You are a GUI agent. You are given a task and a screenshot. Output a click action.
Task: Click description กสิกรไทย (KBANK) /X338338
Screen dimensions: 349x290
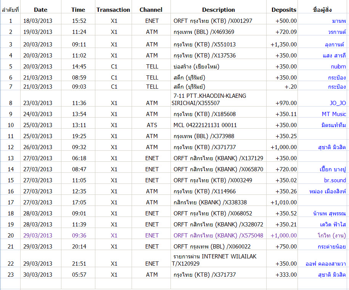(210, 202)
